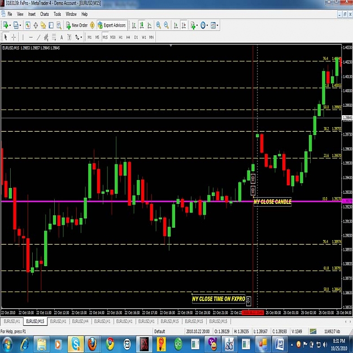The width and height of the screenshot is (353, 353).
Task: Select the NY CLOSE CANDLE label
Action: (x=272, y=202)
